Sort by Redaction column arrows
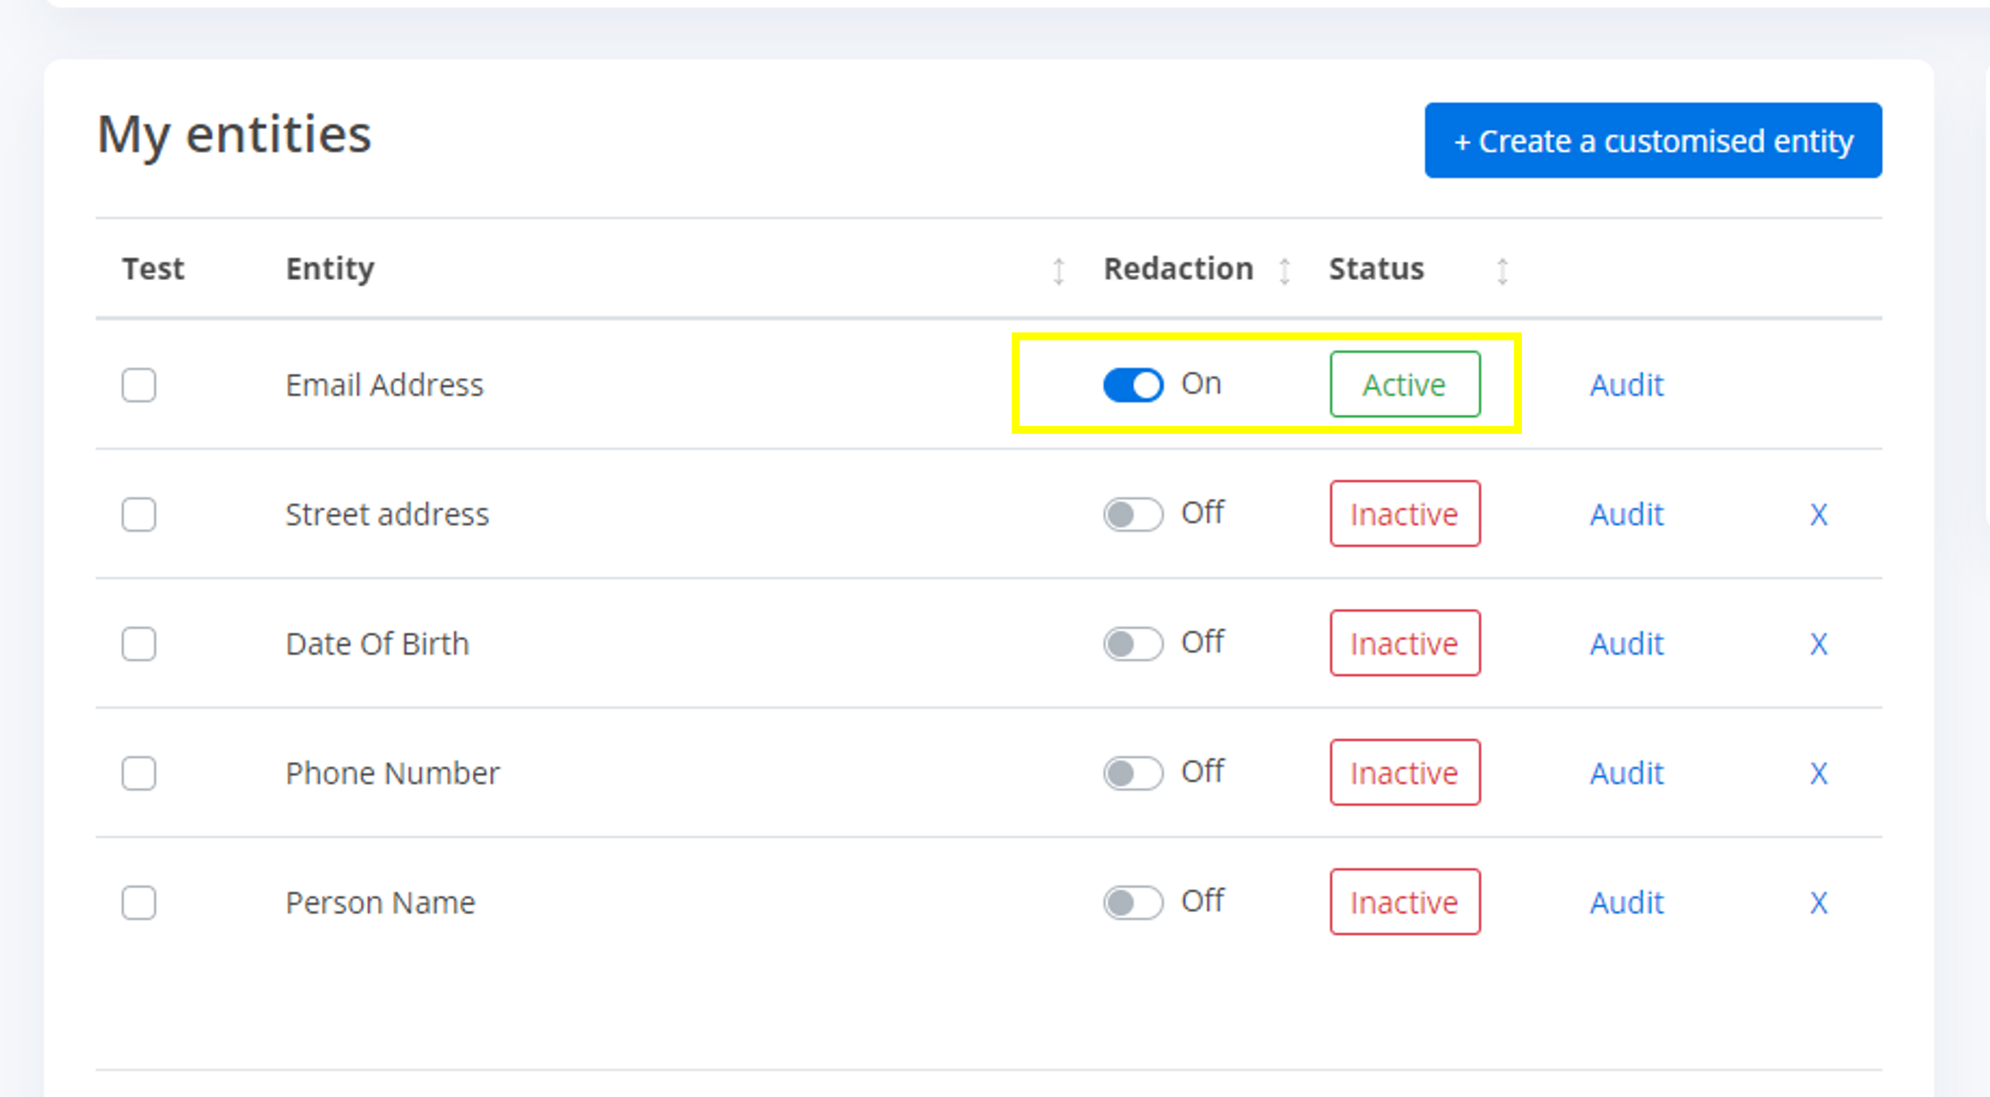The height and width of the screenshot is (1097, 1990). pos(1284,271)
